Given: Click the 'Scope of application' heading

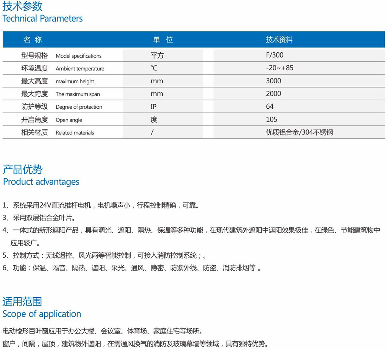Looking at the screenshot, I should click(x=42, y=314).
